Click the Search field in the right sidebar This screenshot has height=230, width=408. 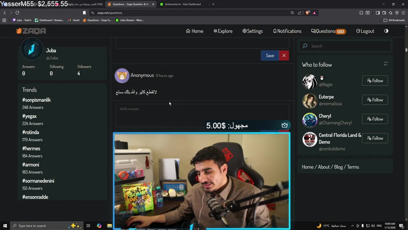coord(345,46)
